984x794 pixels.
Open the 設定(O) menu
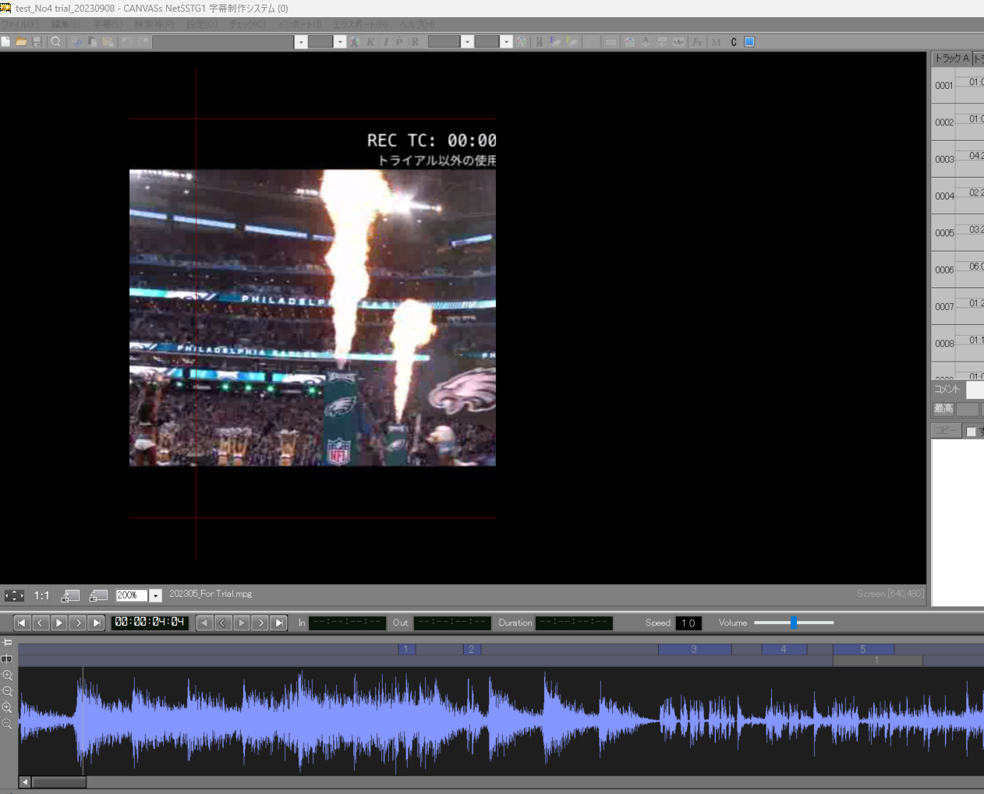[x=202, y=25]
